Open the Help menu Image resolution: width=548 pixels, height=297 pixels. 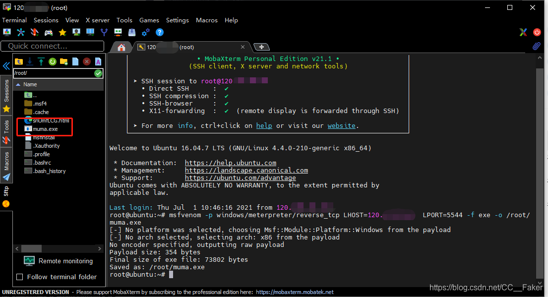(232, 20)
